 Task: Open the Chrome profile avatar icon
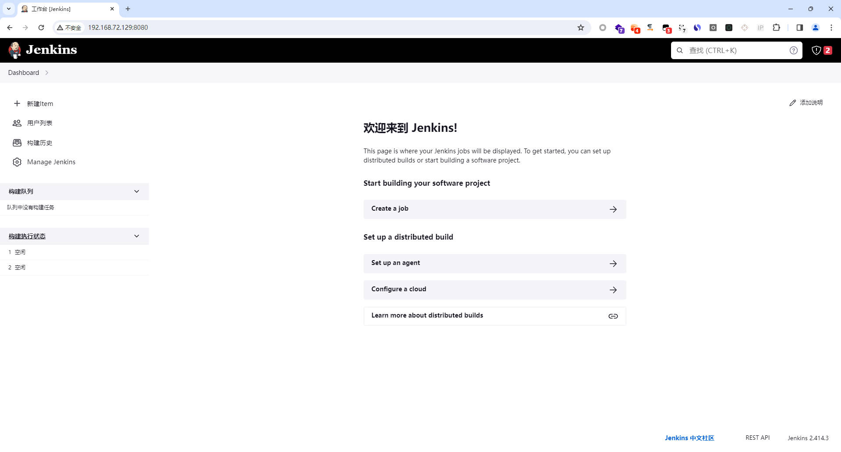coord(816,28)
